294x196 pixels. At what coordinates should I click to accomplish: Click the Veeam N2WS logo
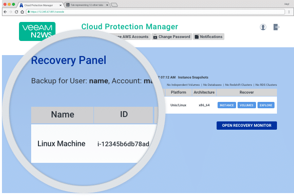(37, 31)
